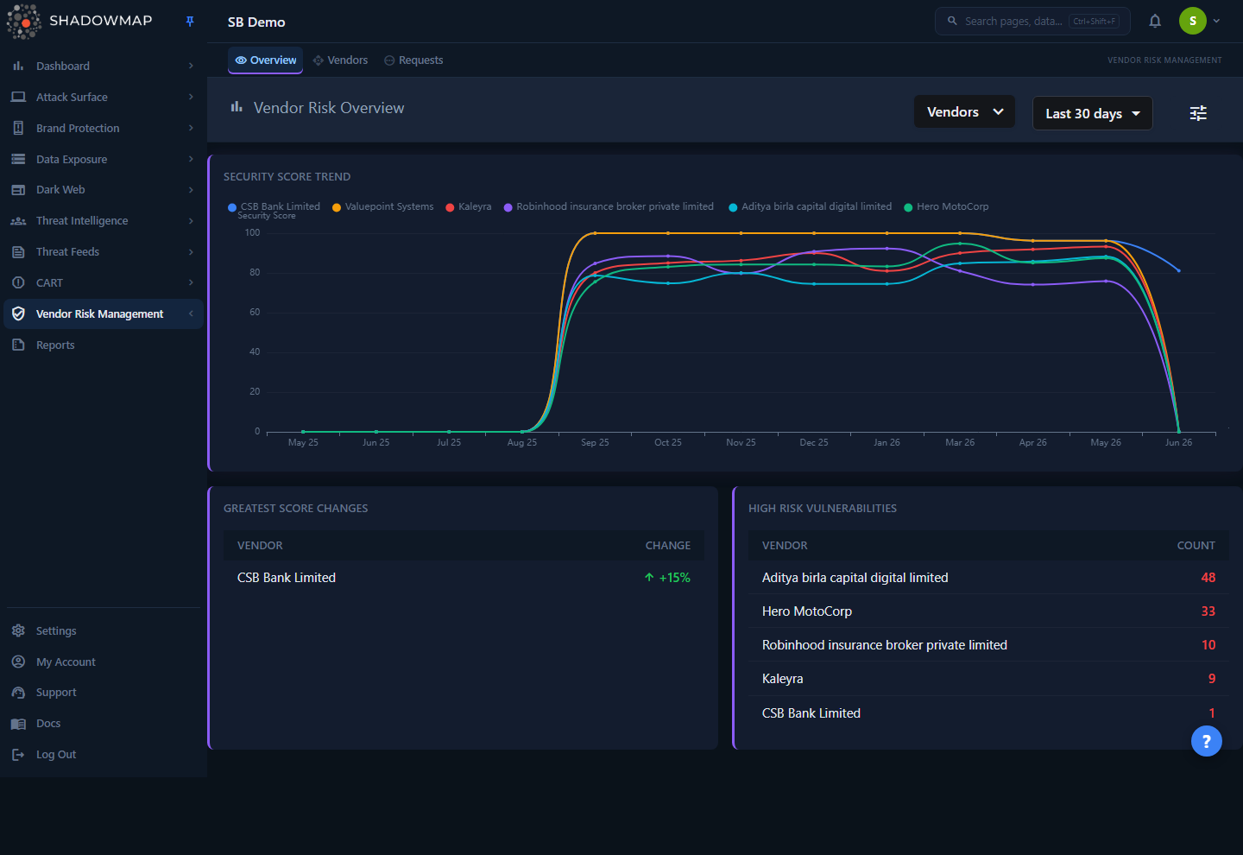Switch to the Vendors tab
The height and width of the screenshot is (855, 1243).
(x=341, y=60)
